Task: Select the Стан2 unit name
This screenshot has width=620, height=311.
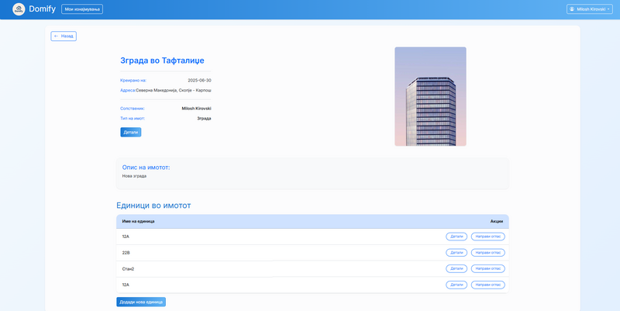Action: (x=128, y=268)
